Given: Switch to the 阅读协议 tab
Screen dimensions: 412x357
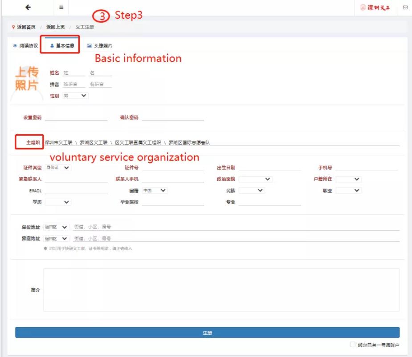Looking at the screenshot, I should [x=26, y=45].
